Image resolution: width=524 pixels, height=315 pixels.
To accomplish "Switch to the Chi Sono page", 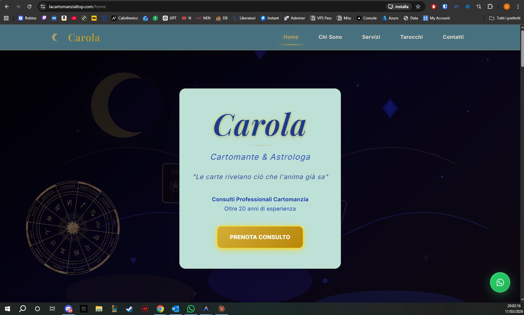I will tap(330, 37).
